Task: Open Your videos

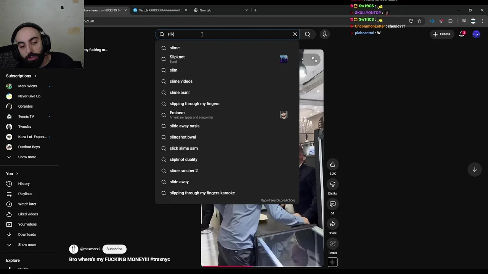Action: click(x=29, y=225)
